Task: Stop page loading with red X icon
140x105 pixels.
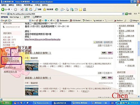Action: pos(22,9)
